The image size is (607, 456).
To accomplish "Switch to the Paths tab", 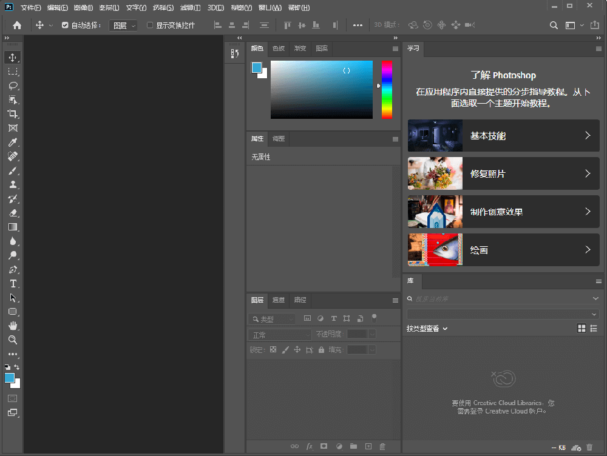I will [x=300, y=300].
